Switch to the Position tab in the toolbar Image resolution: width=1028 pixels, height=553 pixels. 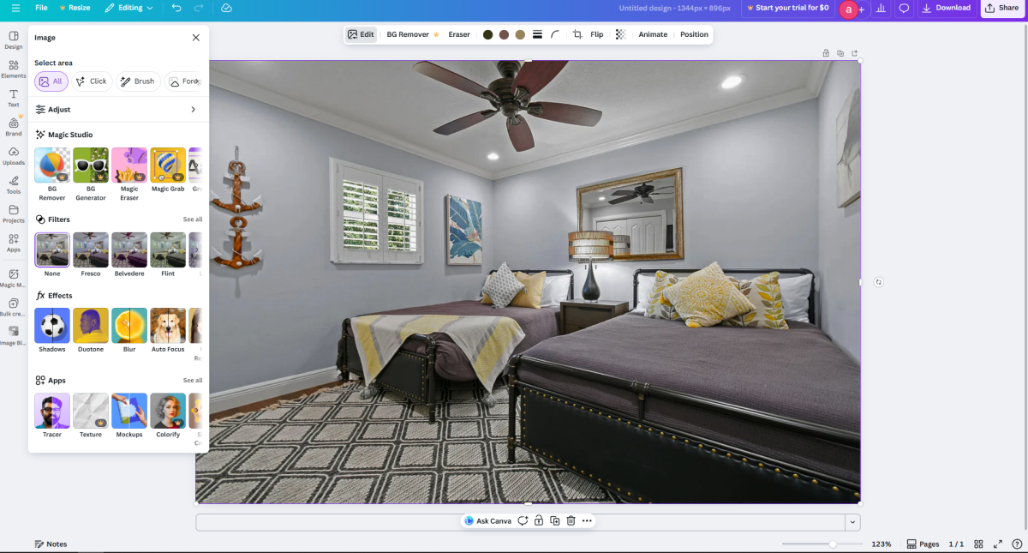pos(694,34)
